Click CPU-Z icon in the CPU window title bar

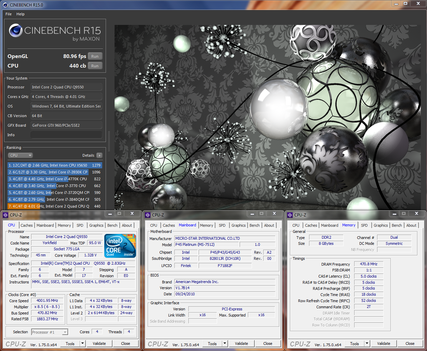(x=5, y=215)
